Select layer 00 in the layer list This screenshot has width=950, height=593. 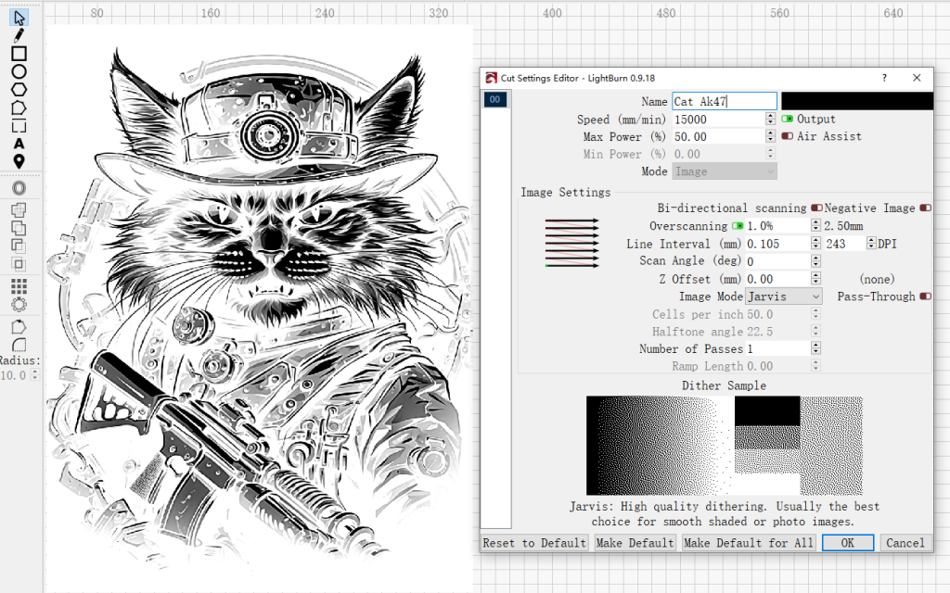tap(495, 99)
